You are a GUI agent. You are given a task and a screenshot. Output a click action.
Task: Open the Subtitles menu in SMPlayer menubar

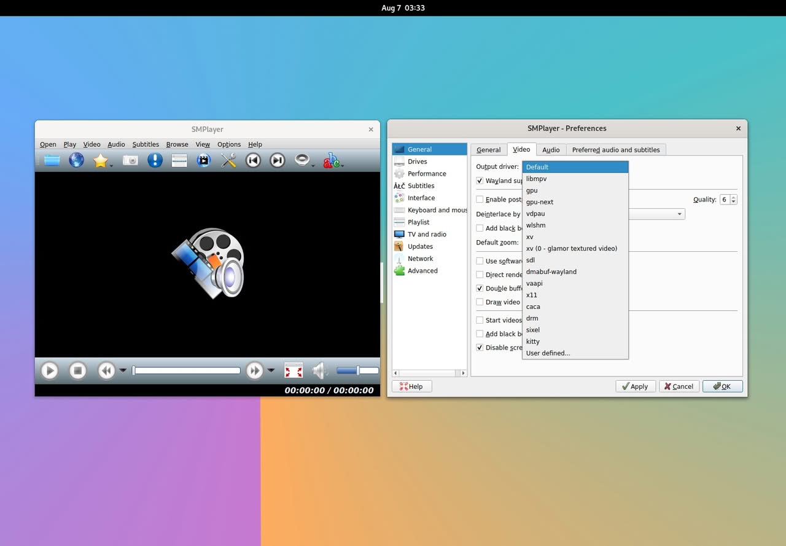point(146,144)
